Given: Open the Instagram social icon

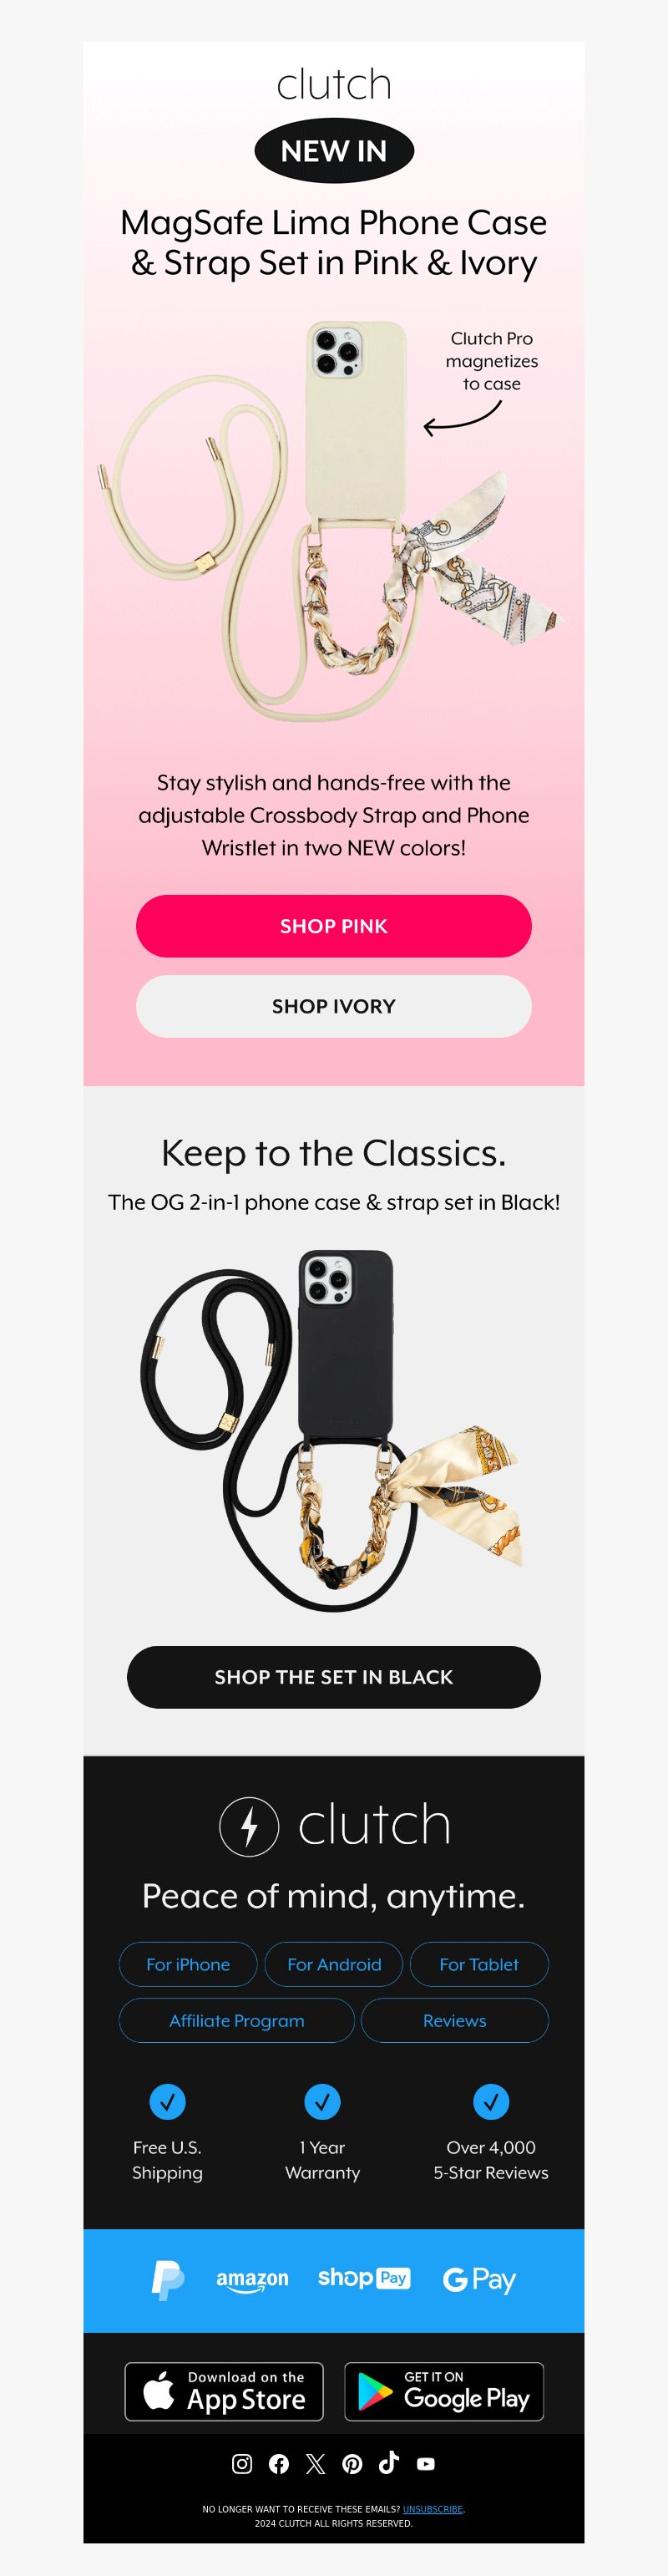Looking at the screenshot, I should pos(242,2463).
